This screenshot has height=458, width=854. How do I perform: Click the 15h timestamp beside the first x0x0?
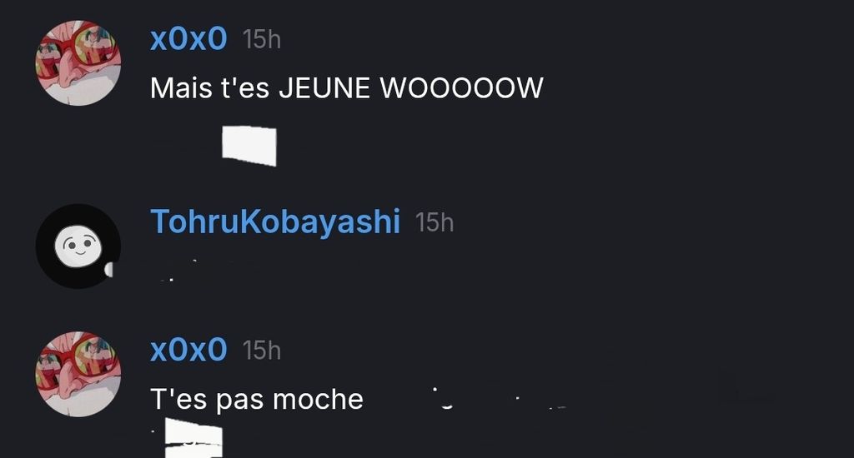pos(261,40)
